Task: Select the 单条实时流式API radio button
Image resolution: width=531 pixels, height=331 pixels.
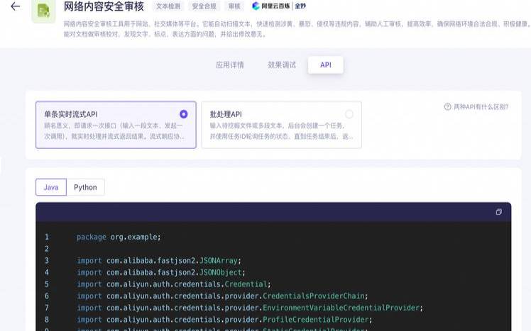Action: click(x=184, y=114)
